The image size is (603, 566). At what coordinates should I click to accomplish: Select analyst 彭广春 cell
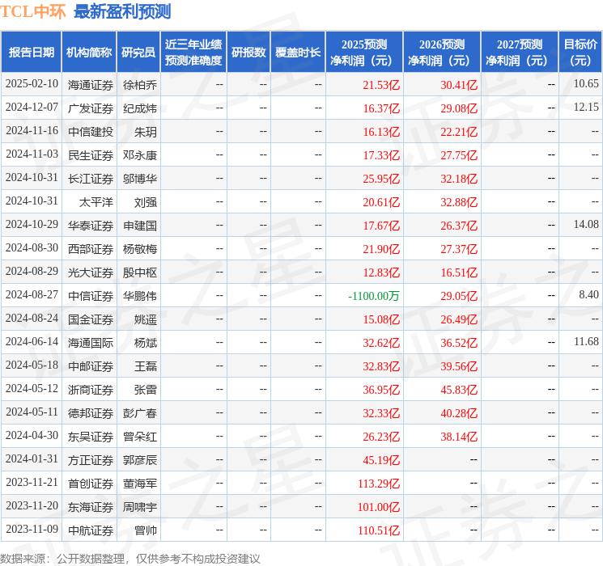point(139,413)
